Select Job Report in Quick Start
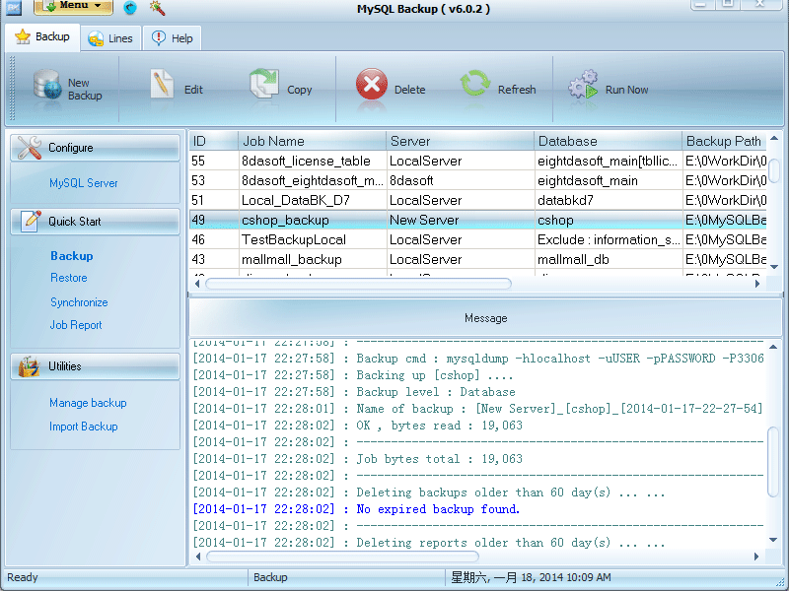The height and width of the screenshot is (591, 789). [x=75, y=325]
